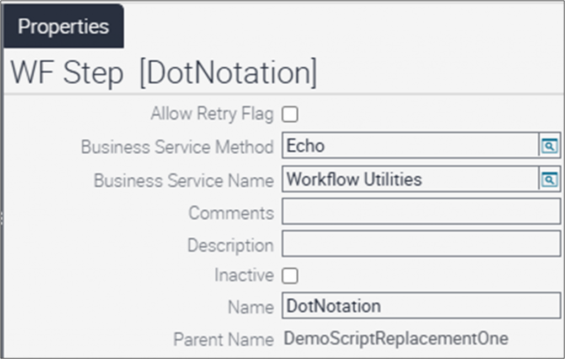
Task: Click the Name property label
Action: 250,307
